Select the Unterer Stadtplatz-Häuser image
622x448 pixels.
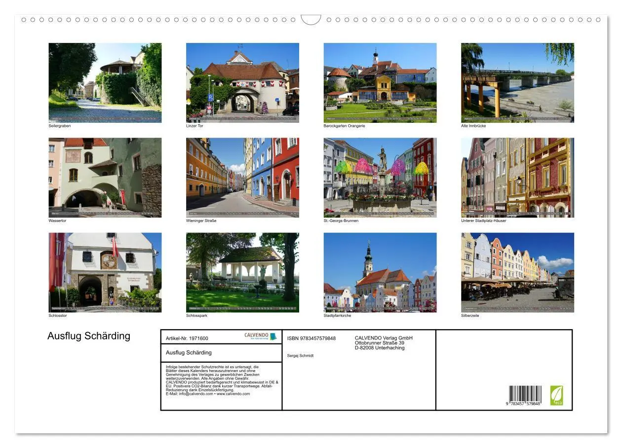[x=517, y=177]
